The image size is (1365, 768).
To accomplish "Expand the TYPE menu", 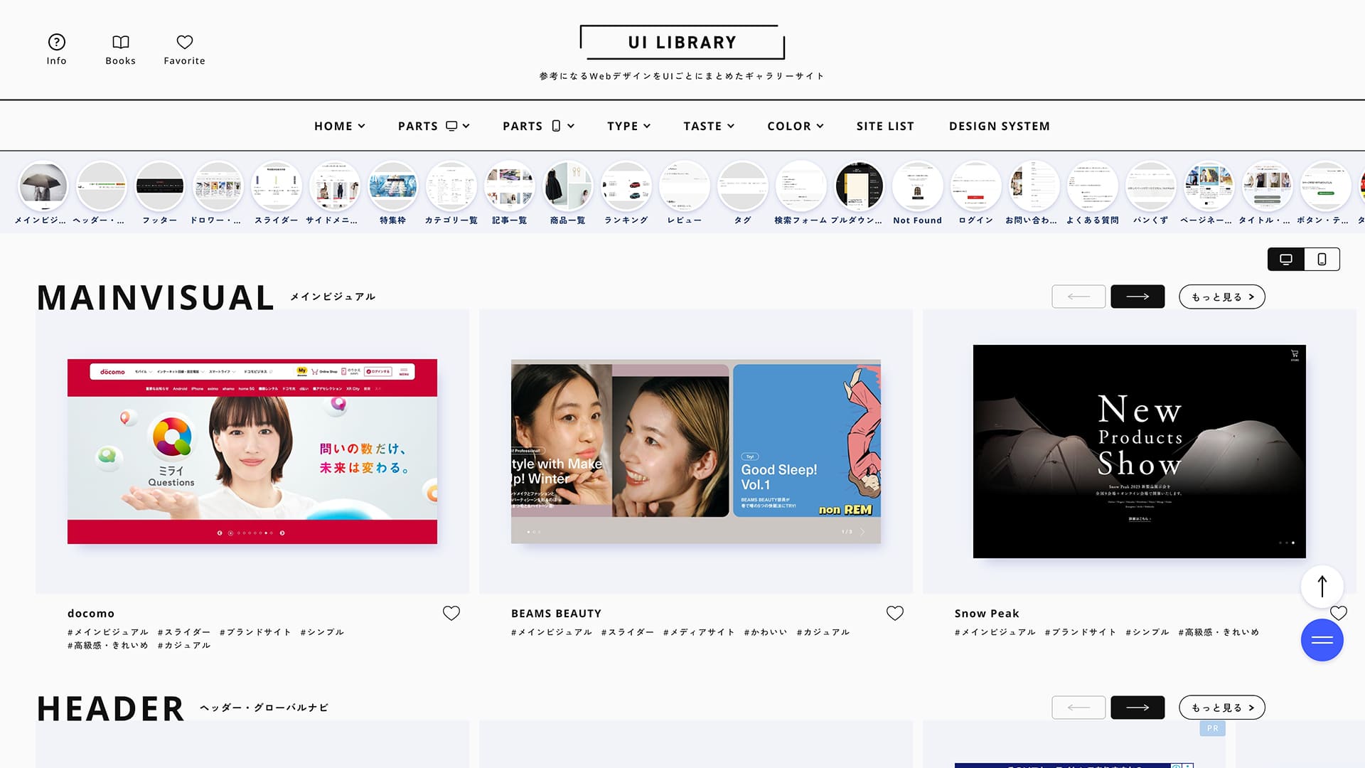I will (x=628, y=126).
